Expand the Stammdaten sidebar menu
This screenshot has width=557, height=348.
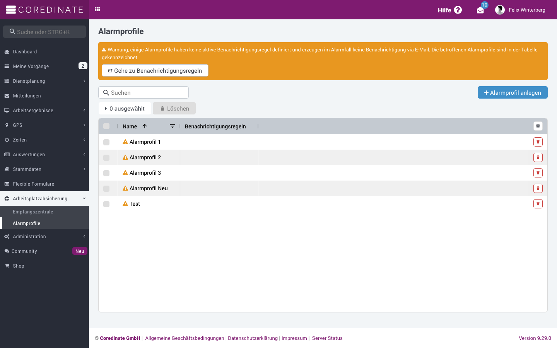(x=44, y=169)
